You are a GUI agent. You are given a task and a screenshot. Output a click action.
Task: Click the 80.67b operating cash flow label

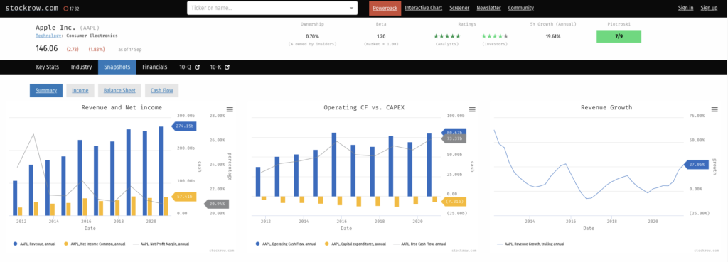454,133
